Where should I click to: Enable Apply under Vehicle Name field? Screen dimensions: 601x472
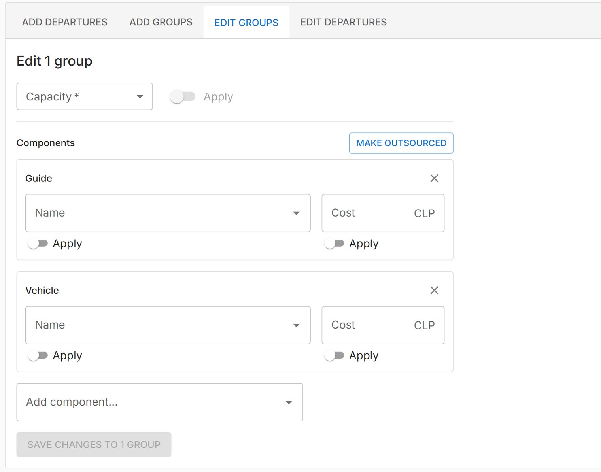click(x=38, y=355)
